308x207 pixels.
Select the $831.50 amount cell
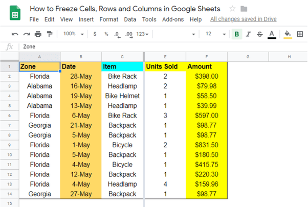pyautogui.click(x=207, y=145)
